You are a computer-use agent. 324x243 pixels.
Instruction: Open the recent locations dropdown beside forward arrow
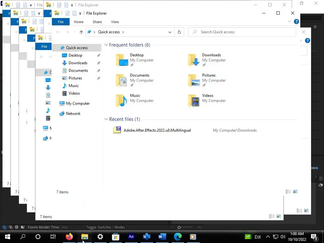(75, 32)
